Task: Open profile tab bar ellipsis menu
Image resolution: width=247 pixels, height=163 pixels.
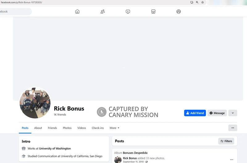Action: [x=233, y=128]
